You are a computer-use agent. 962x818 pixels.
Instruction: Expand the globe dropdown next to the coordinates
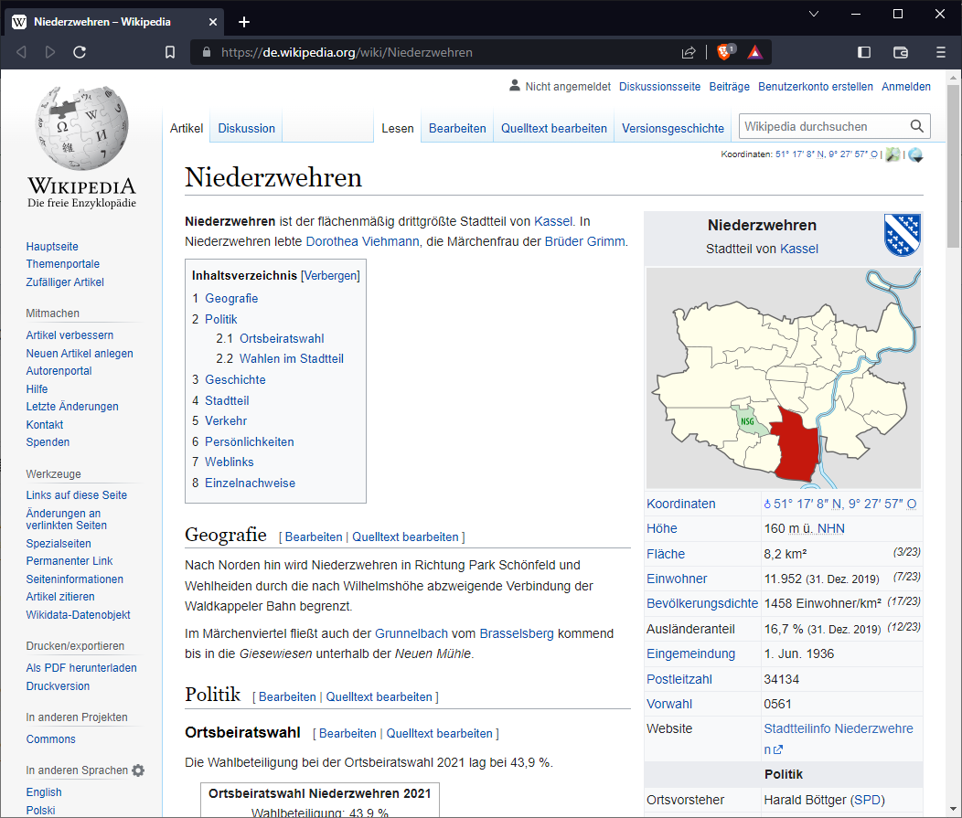pos(915,154)
